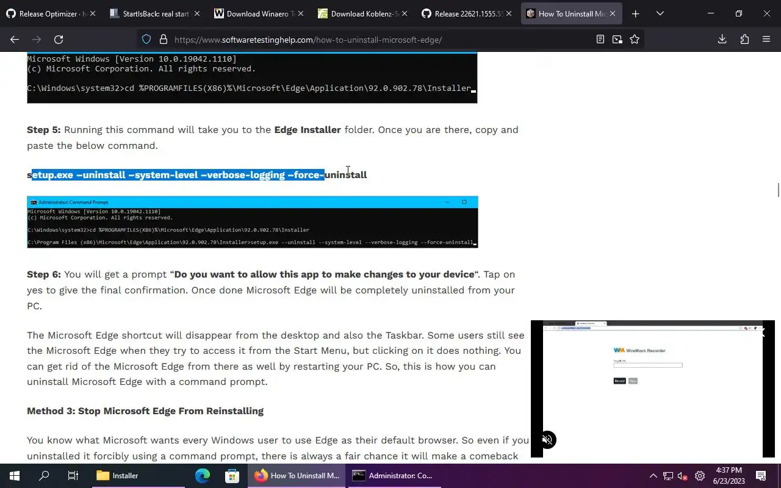The height and width of the screenshot is (488, 781).
Task: Switch to Download Koblenz tab
Action: coord(362,13)
